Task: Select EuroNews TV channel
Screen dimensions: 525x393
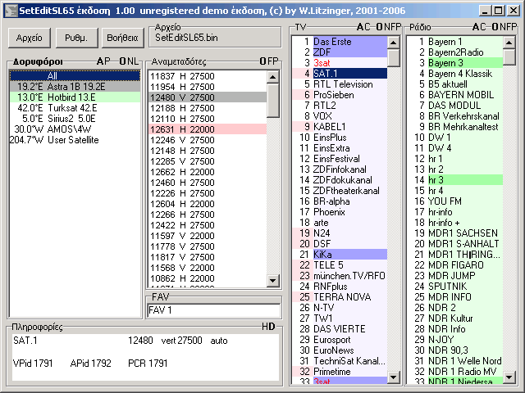Action: (340, 350)
